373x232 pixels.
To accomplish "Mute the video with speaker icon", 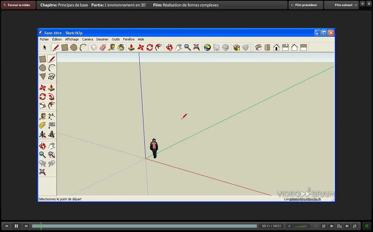I will tap(289, 226).
